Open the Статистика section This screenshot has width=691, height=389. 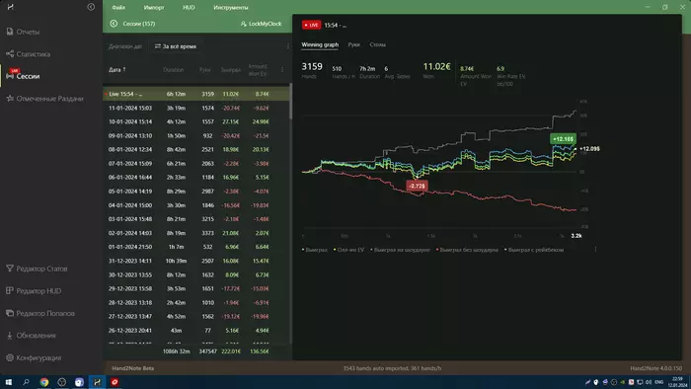point(29,53)
